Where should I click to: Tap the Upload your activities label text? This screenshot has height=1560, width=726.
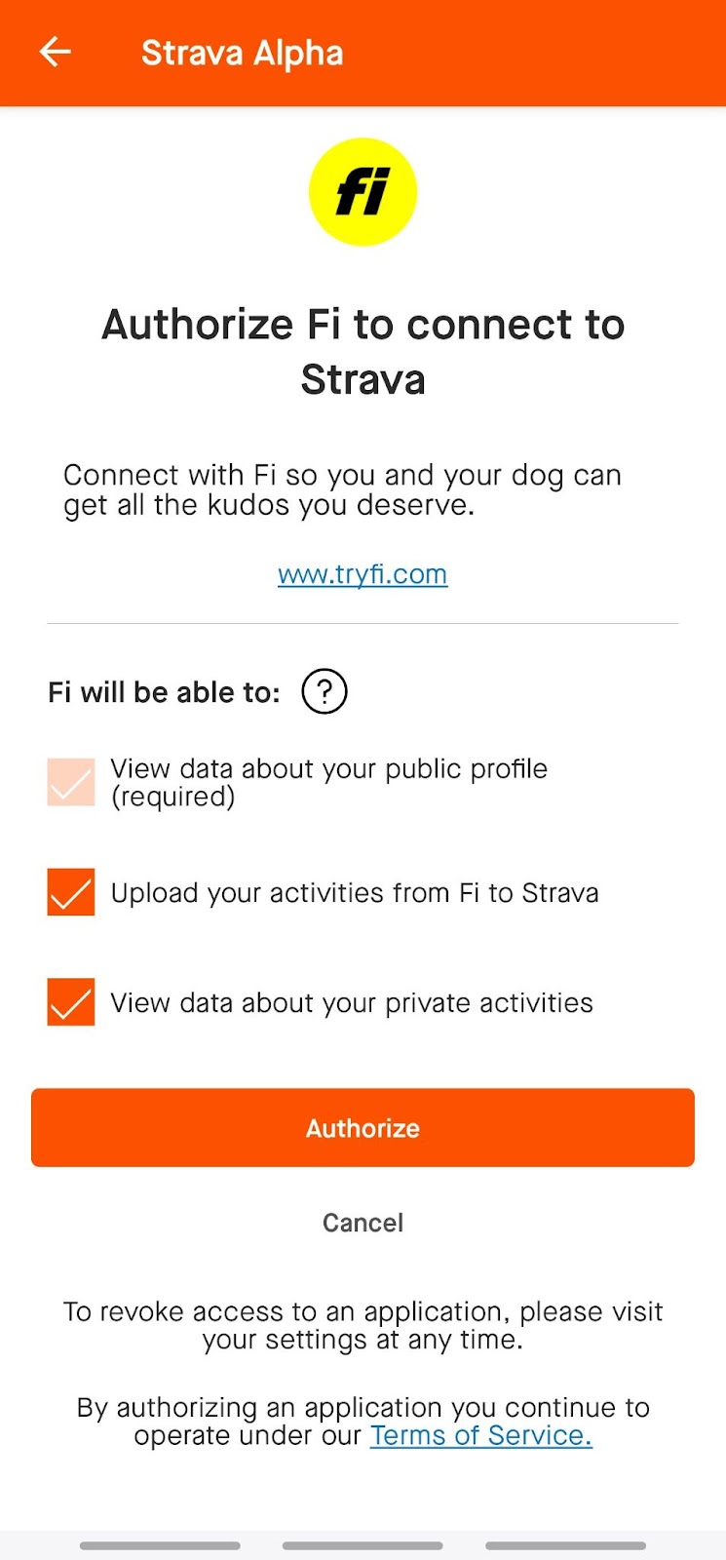(355, 893)
